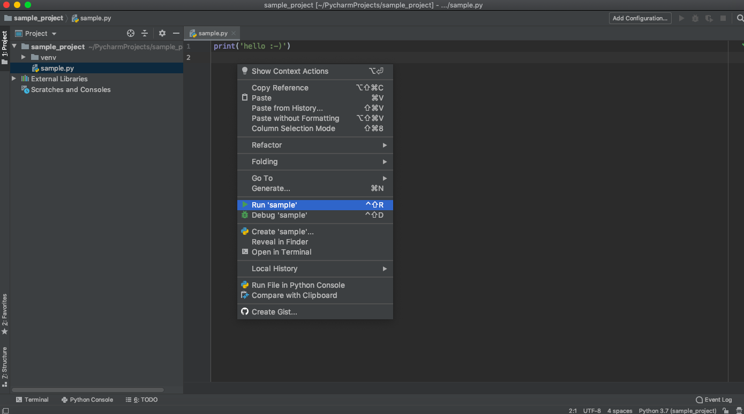Screen dimensions: 744x414
Task: Expand the venv folder node
Action: (x=24, y=57)
